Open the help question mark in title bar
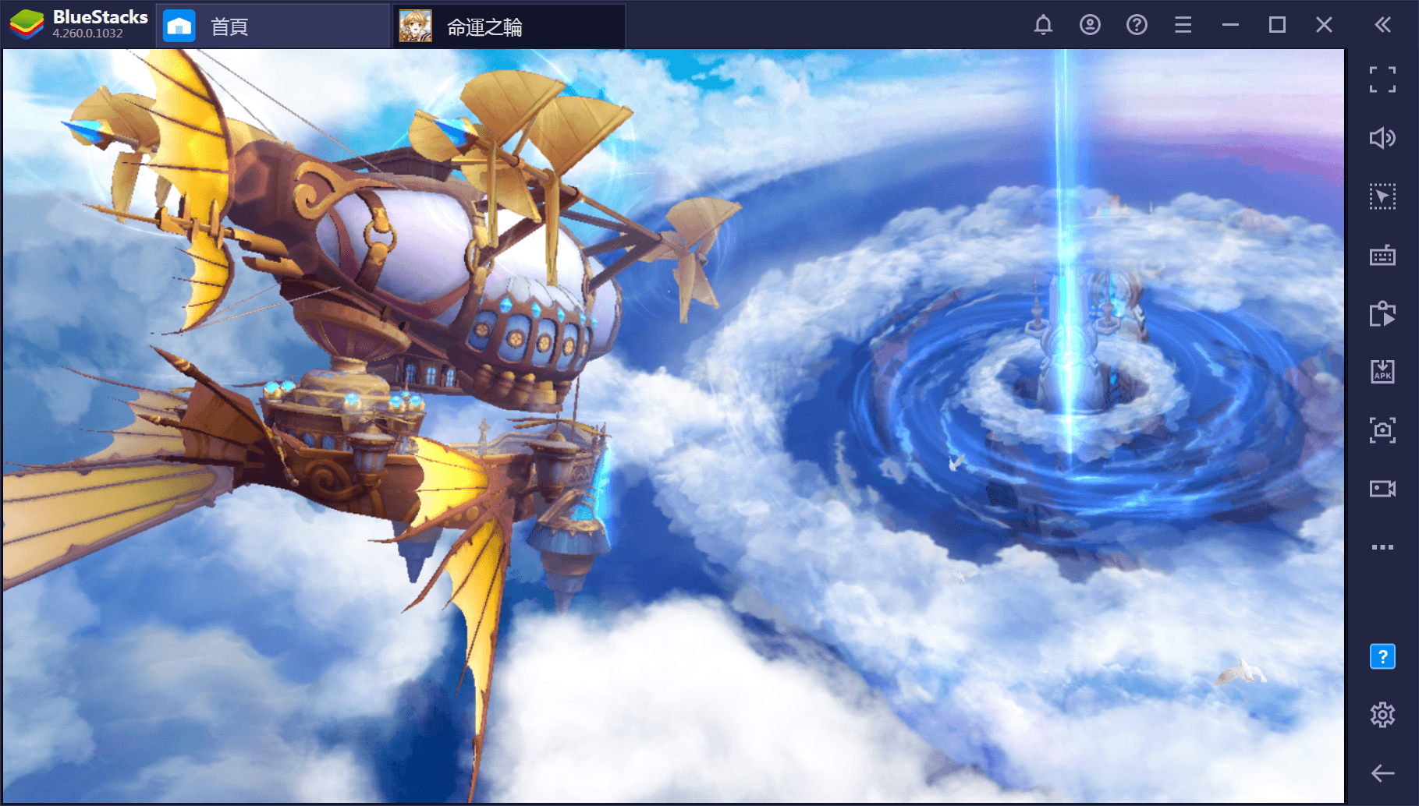The height and width of the screenshot is (806, 1419). pyautogui.click(x=1137, y=25)
